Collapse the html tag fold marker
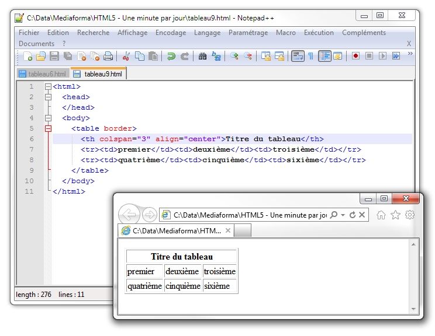 coord(48,86)
